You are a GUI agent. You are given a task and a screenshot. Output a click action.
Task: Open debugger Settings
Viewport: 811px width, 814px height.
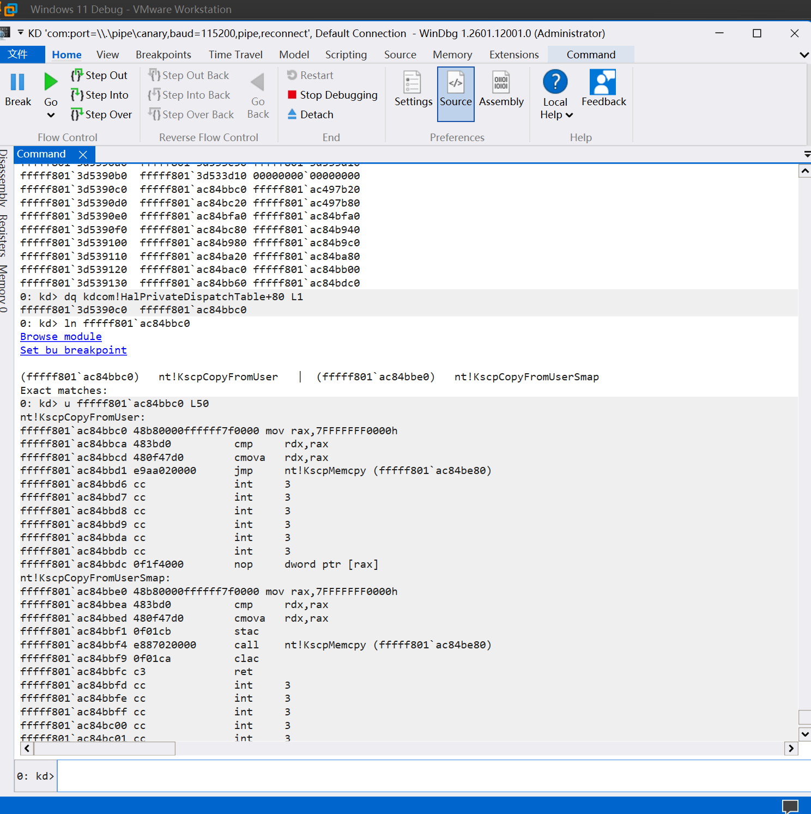point(413,89)
